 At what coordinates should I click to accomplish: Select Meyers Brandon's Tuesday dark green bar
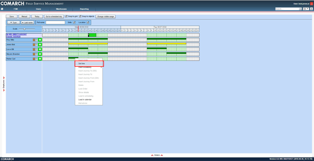(177, 53)
